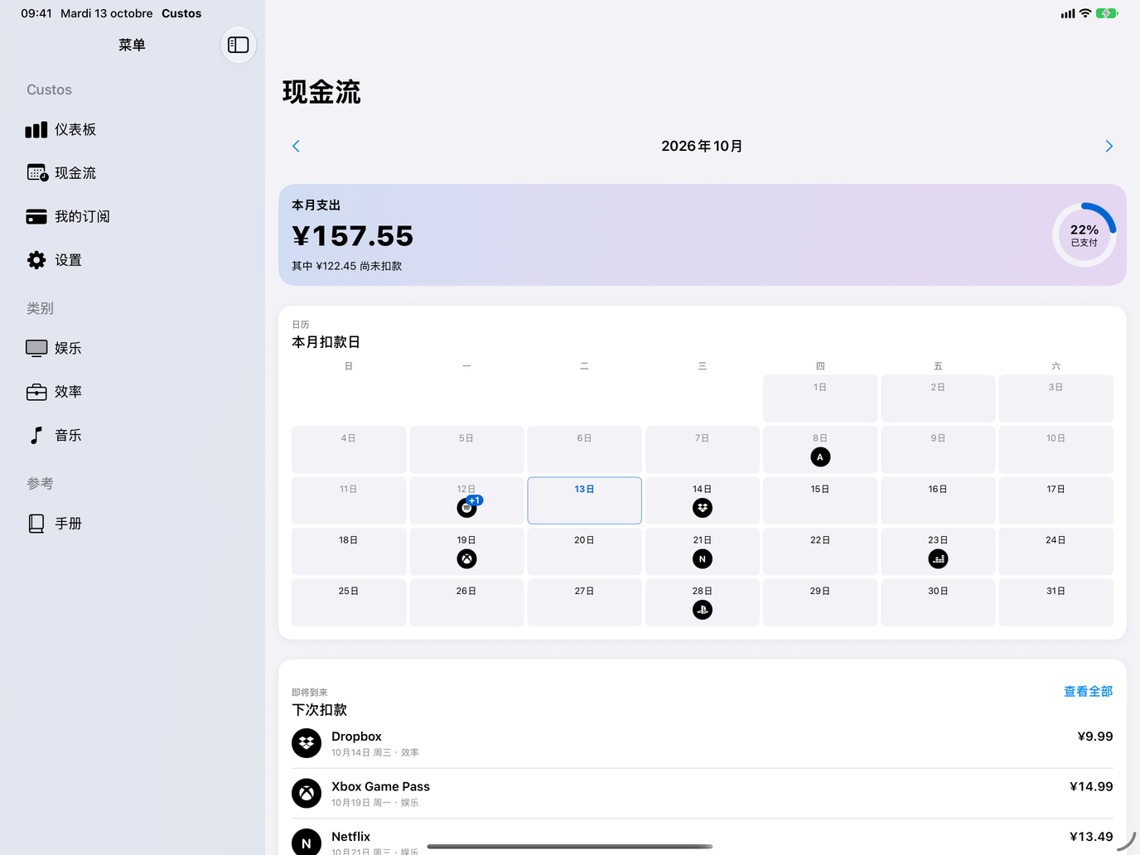1140x855 pixels.
Task: Click the 我的订阅 credit card icon
Action: [x=36, y=216]
